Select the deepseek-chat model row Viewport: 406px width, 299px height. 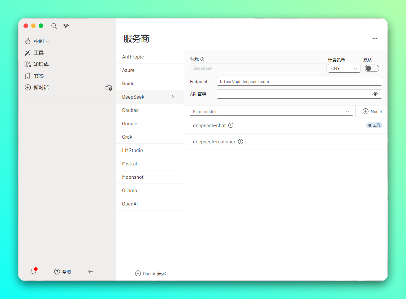(286, 126)
